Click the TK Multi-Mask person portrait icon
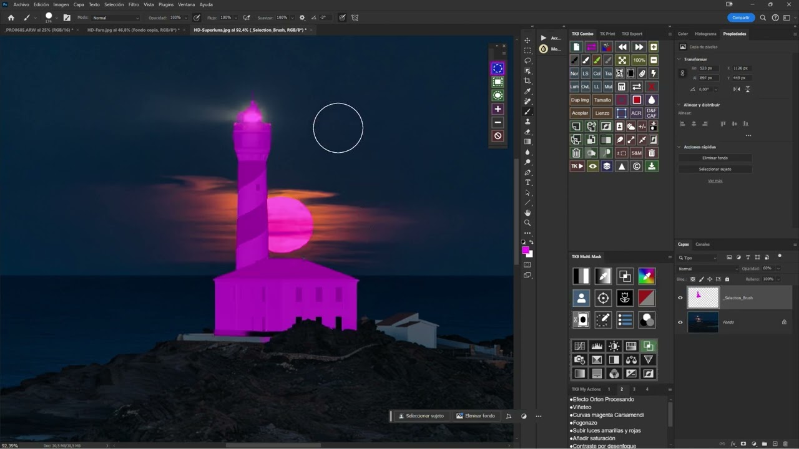Viewport: 799px width, 449px height. [581, 298]
